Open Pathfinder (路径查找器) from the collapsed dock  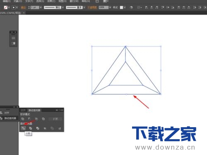tap(9, 118)
